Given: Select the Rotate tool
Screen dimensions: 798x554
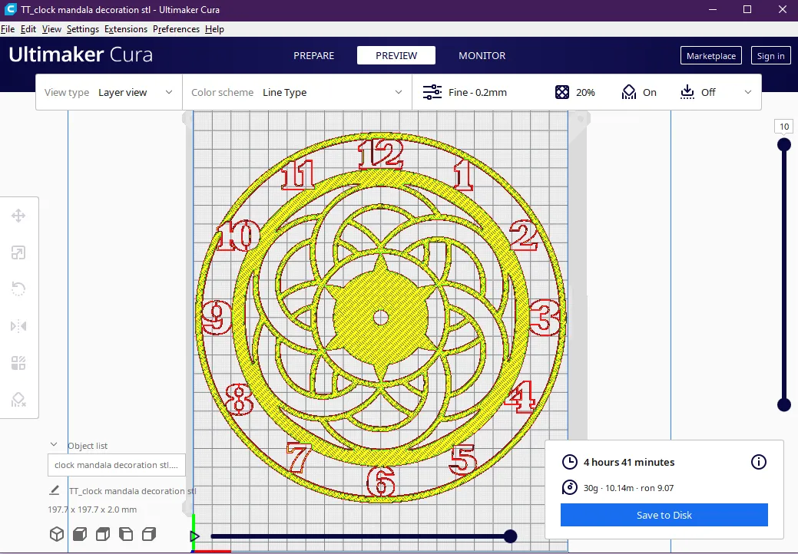Looking at the screenshot, I should click(18, 289).
